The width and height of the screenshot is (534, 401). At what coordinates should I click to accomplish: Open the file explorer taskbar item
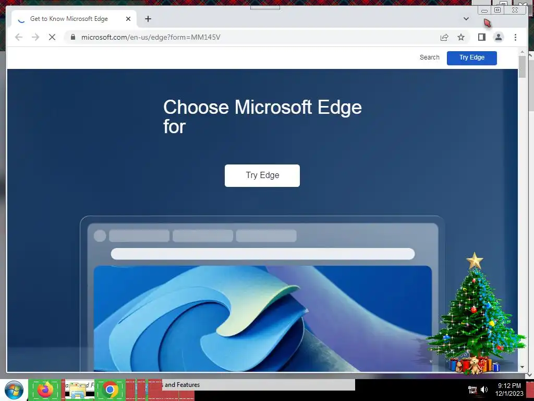coord(78,391)
